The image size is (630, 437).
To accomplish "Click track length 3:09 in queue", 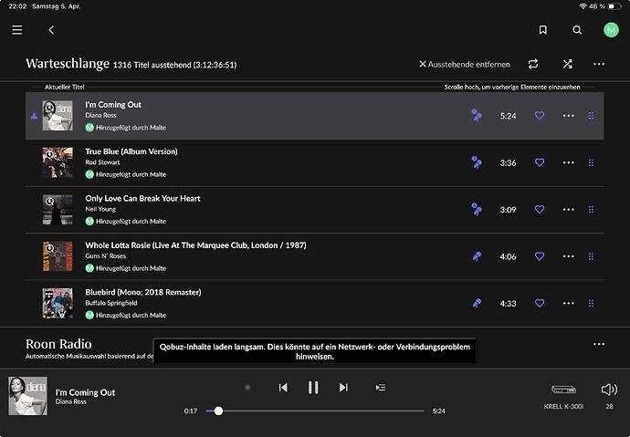I will click(508, 210).
